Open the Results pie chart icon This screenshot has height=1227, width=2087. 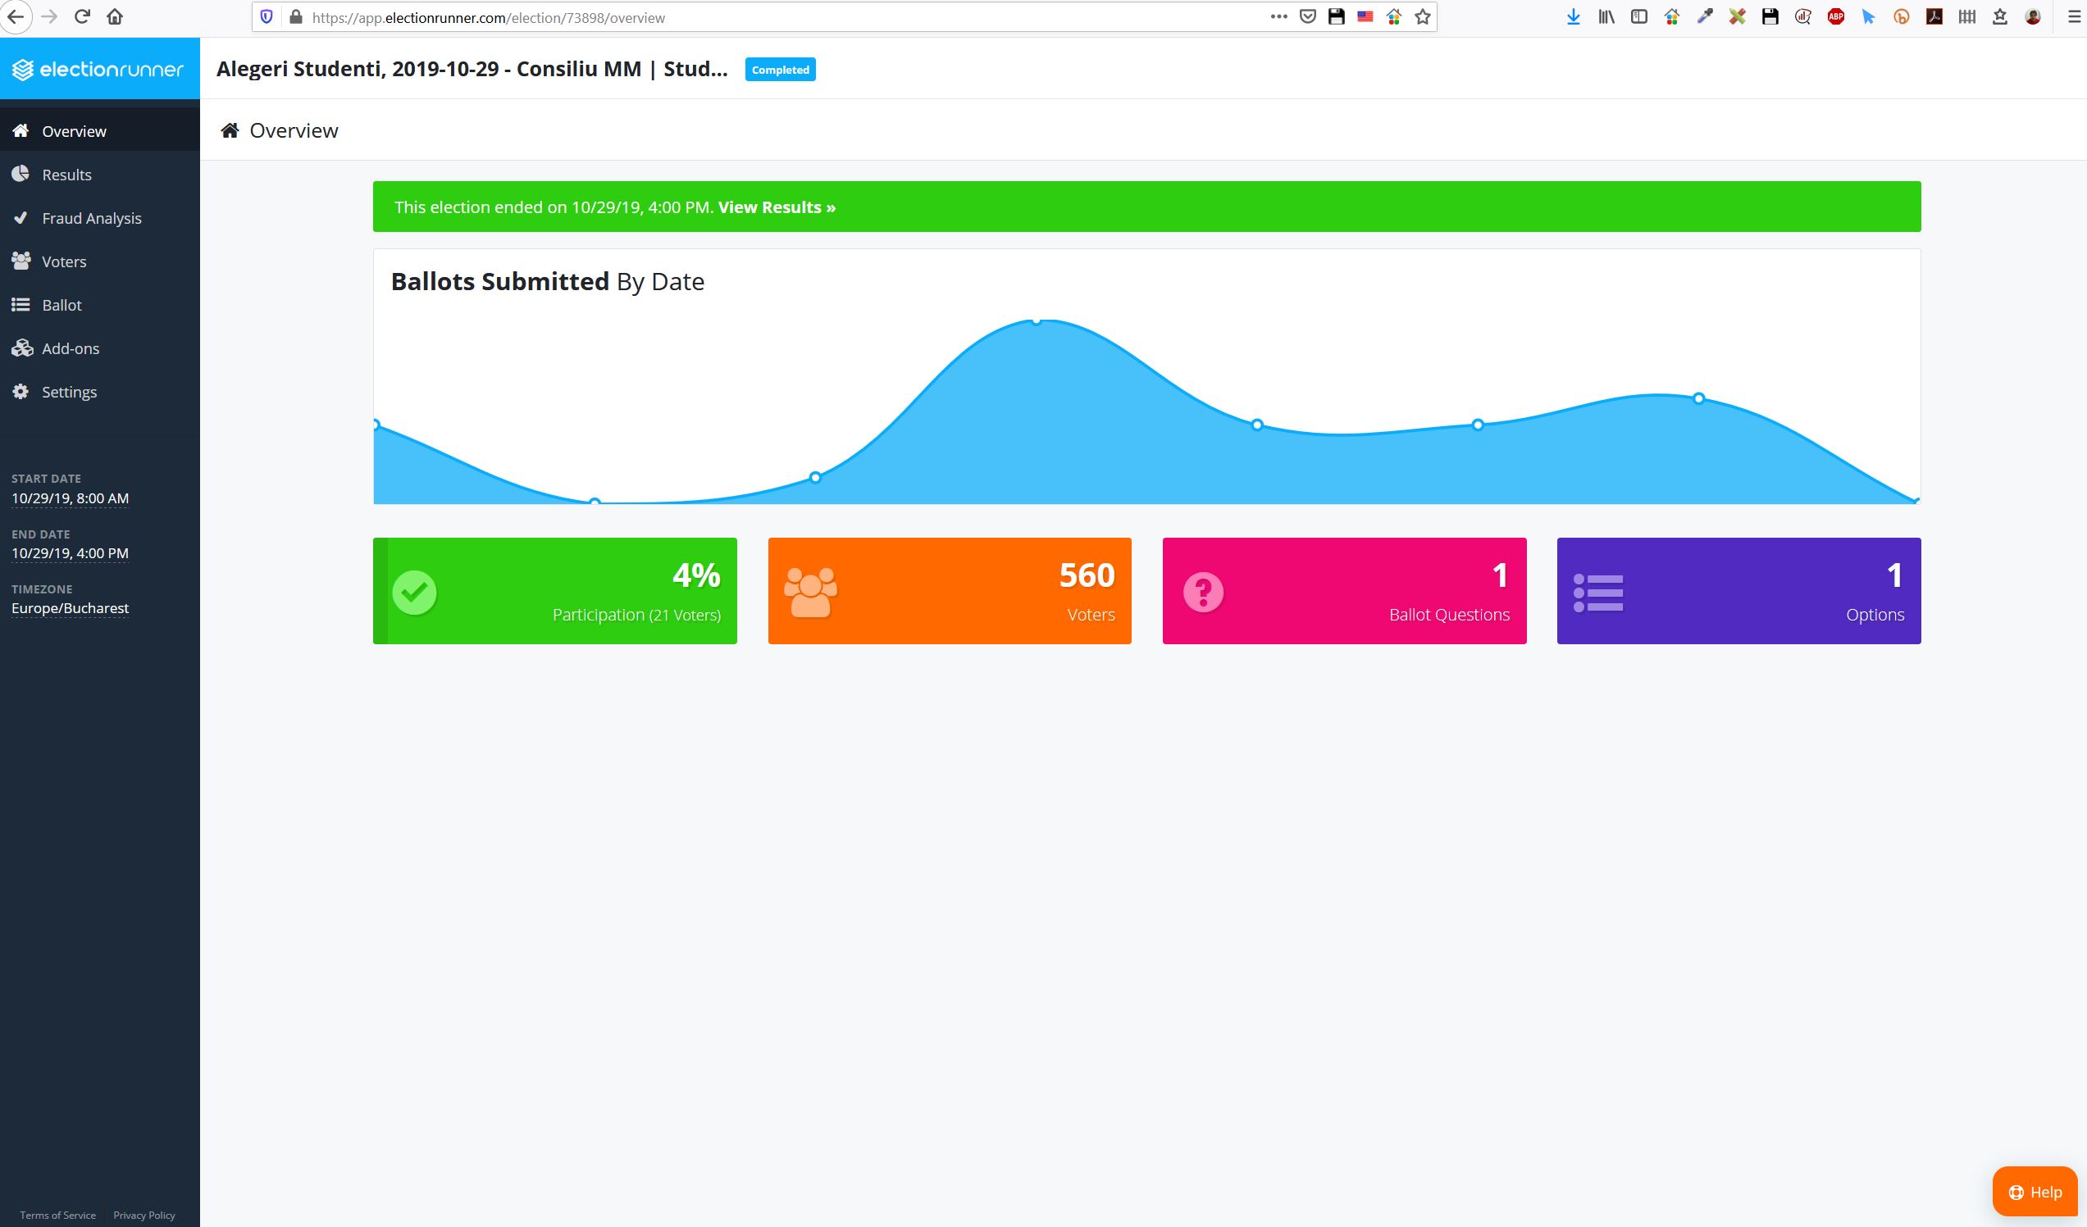click(x=21, y=174)
